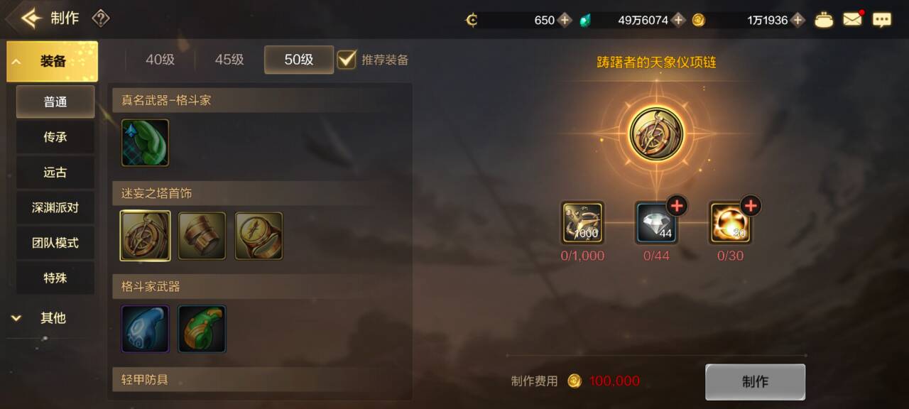Go back using the arrow icon
909x409 pixels.
coord(31,18)
